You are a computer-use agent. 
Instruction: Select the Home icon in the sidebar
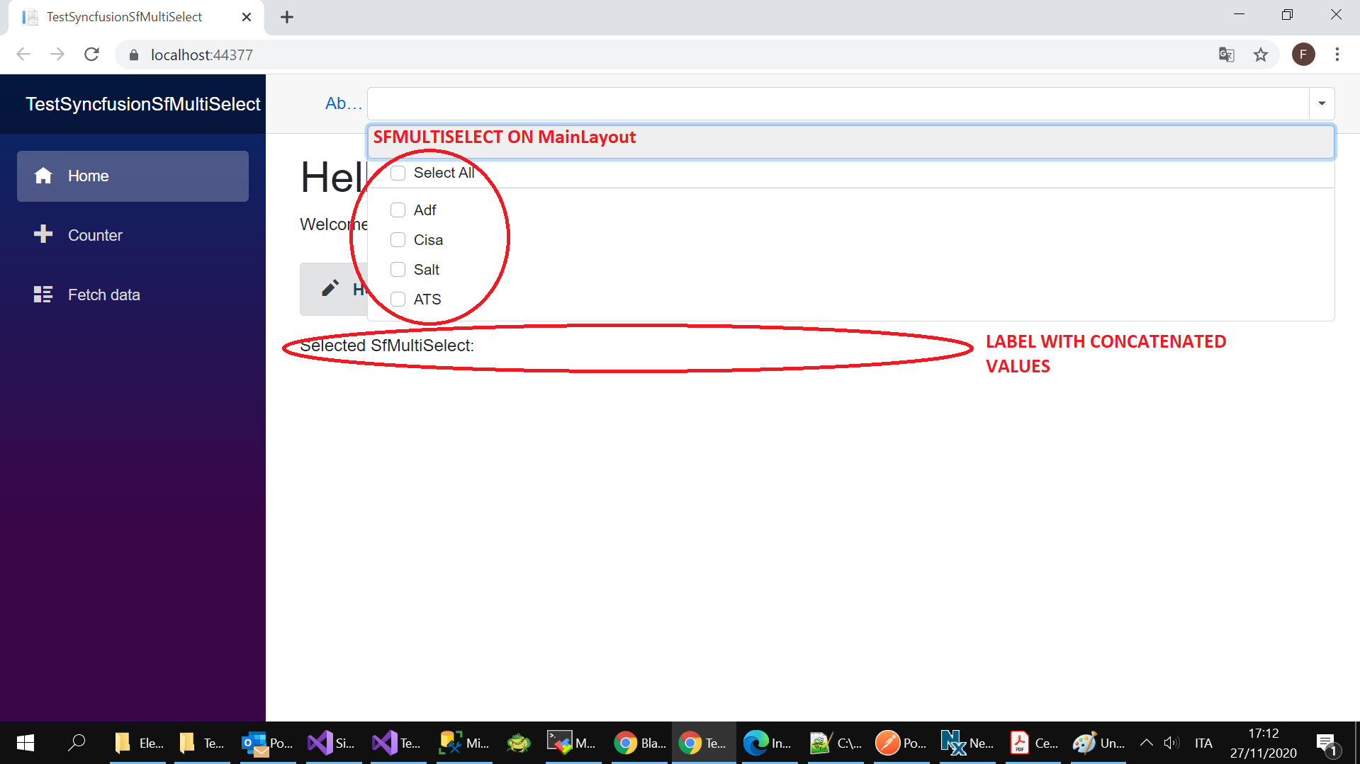(43, 176)
